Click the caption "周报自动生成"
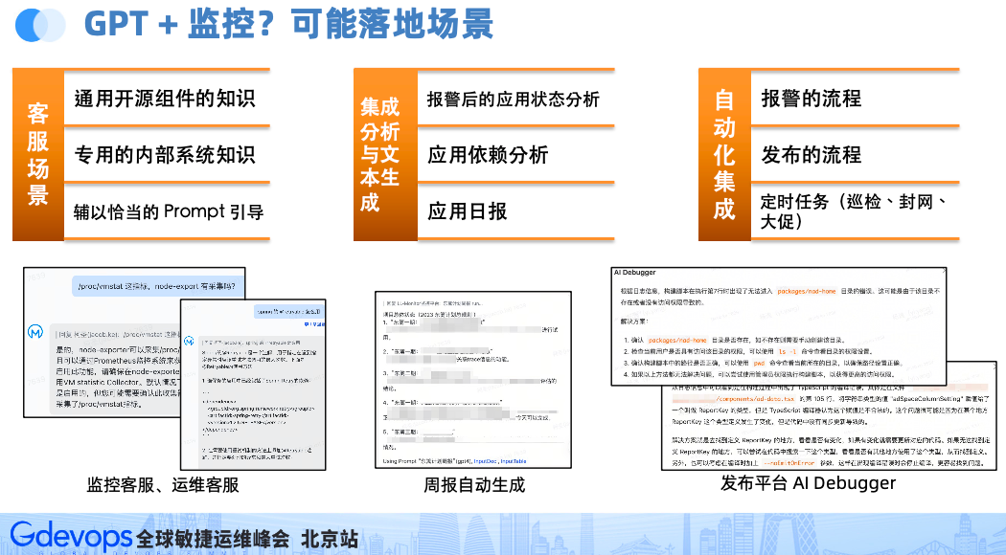1006x555 pixels. coord(474,485)
